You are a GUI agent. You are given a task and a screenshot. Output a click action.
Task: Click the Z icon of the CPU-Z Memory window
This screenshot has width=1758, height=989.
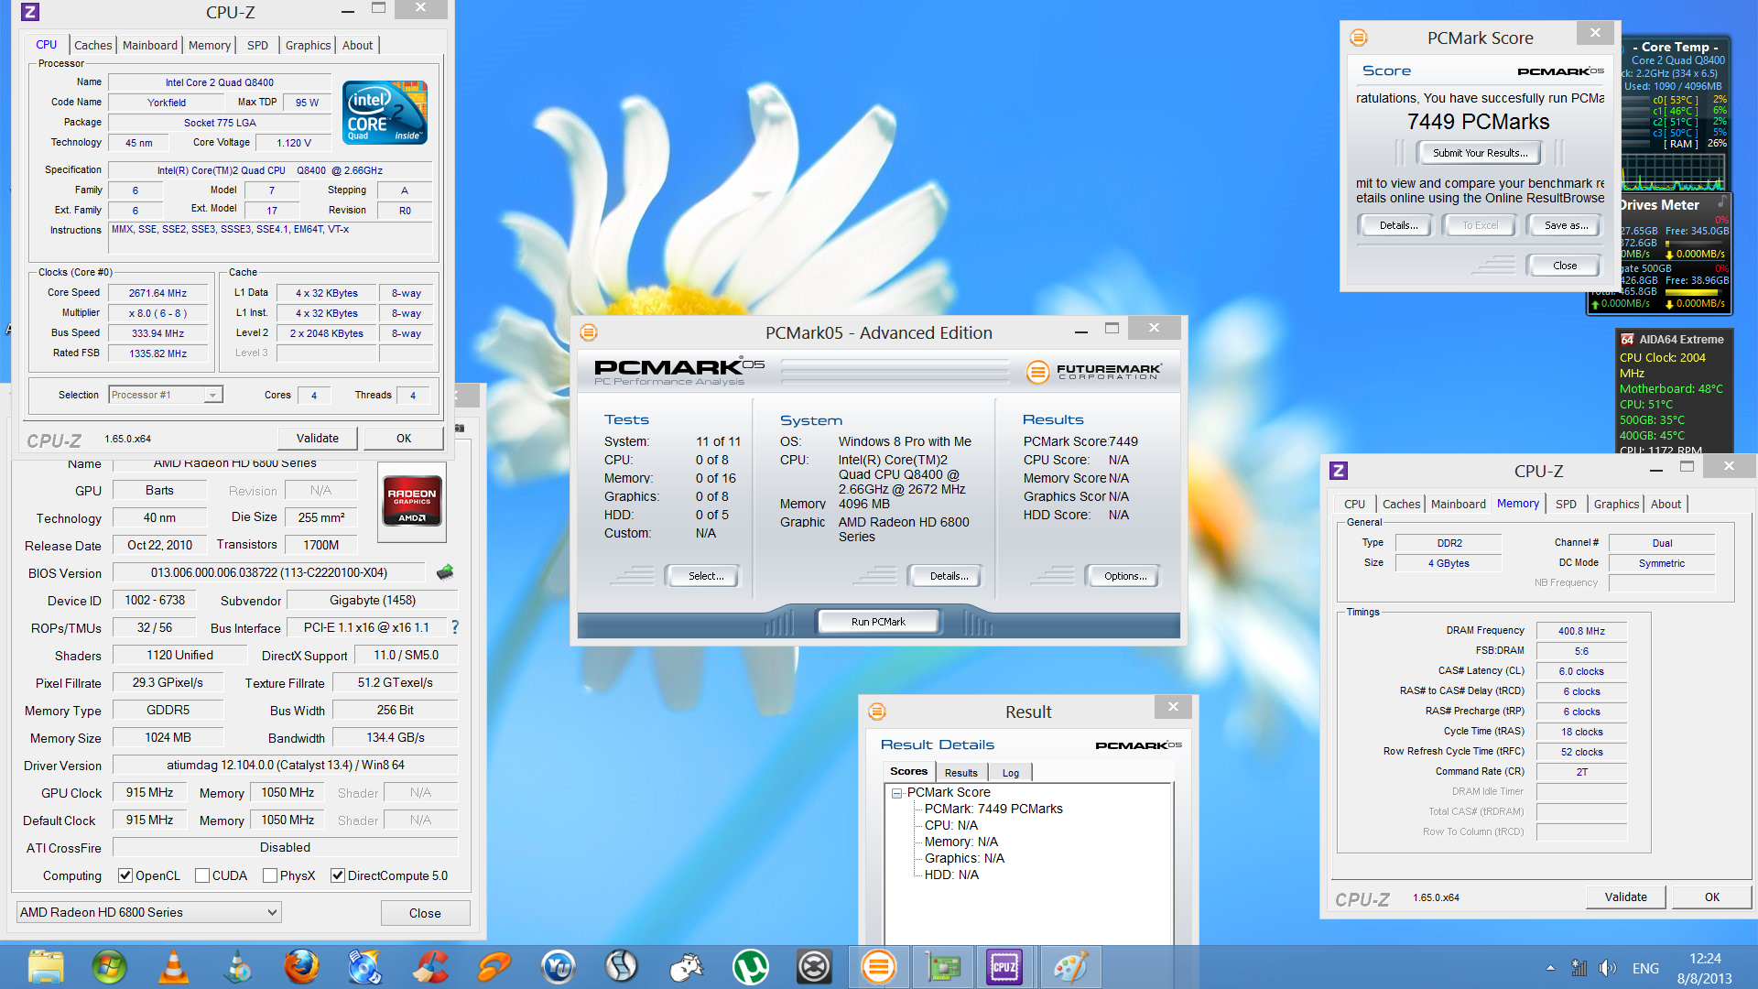pos(1338,471)
